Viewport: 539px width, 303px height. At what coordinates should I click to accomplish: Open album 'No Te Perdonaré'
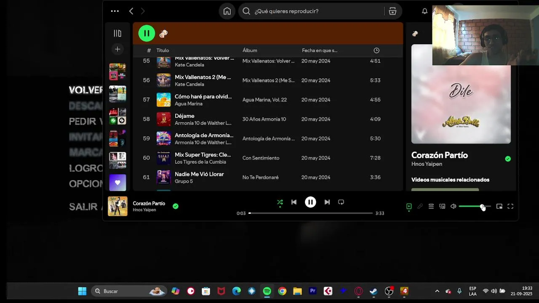[260, 177]
